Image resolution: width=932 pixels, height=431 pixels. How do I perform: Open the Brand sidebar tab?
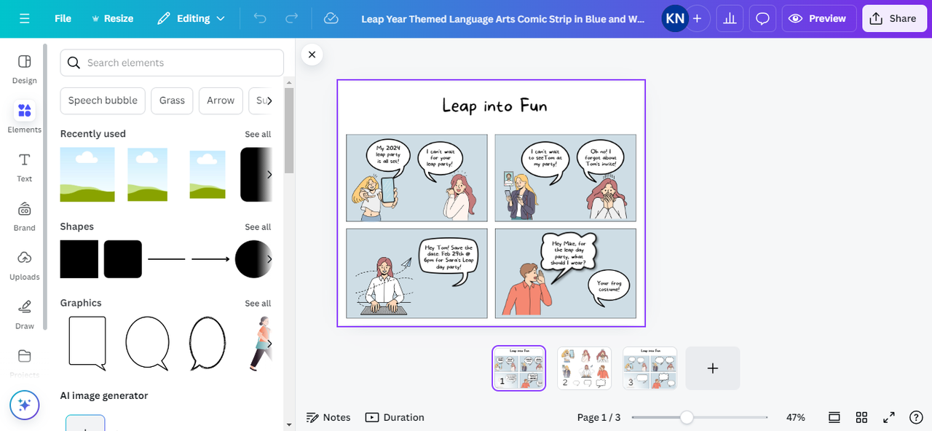25,216
